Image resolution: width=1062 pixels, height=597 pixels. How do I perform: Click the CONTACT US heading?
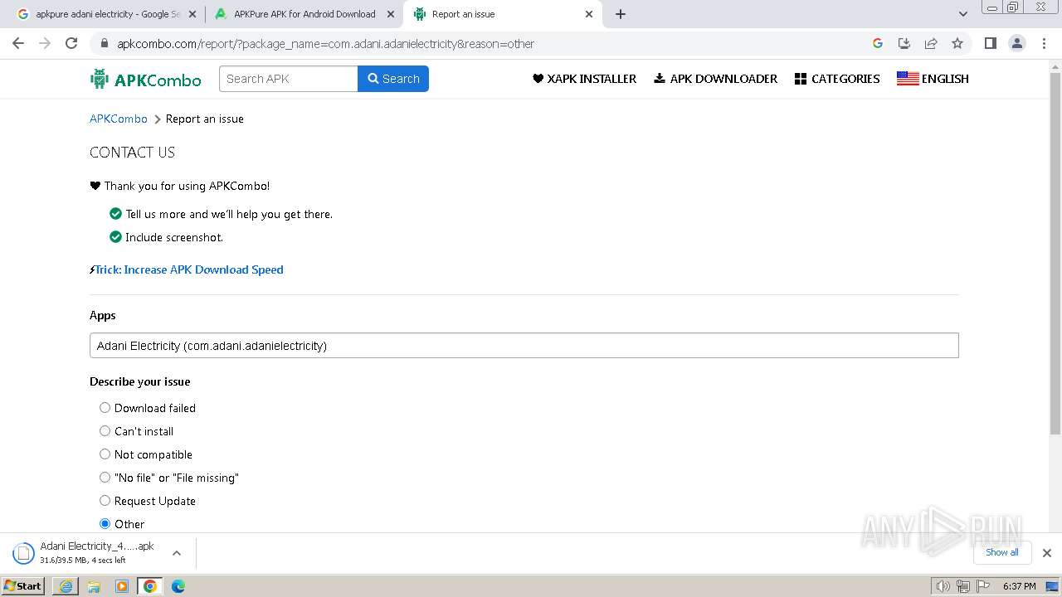point(132,153)
